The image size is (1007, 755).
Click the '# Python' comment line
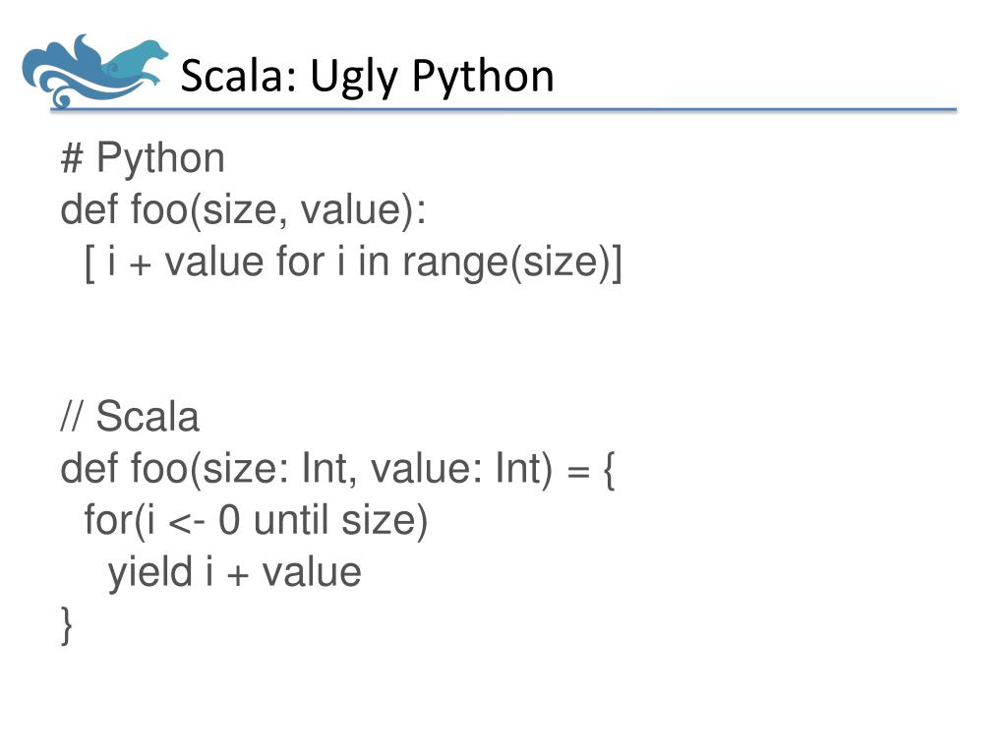[143, 158]
